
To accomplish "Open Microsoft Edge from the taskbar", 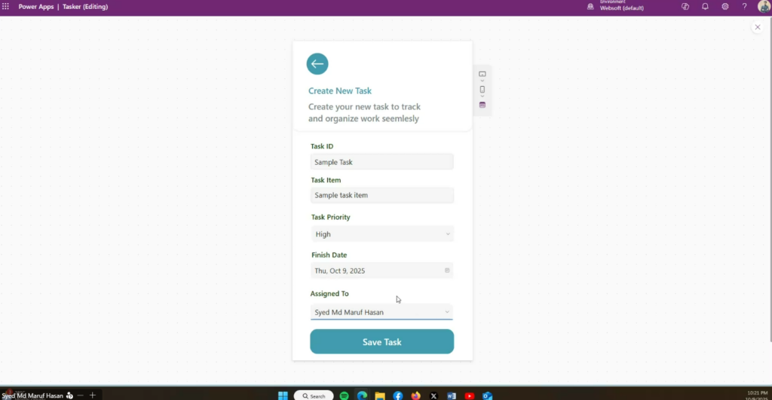I will tap(362, 395).
